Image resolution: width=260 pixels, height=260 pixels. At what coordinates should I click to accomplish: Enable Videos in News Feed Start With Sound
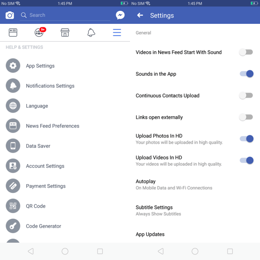coord(246,52)
